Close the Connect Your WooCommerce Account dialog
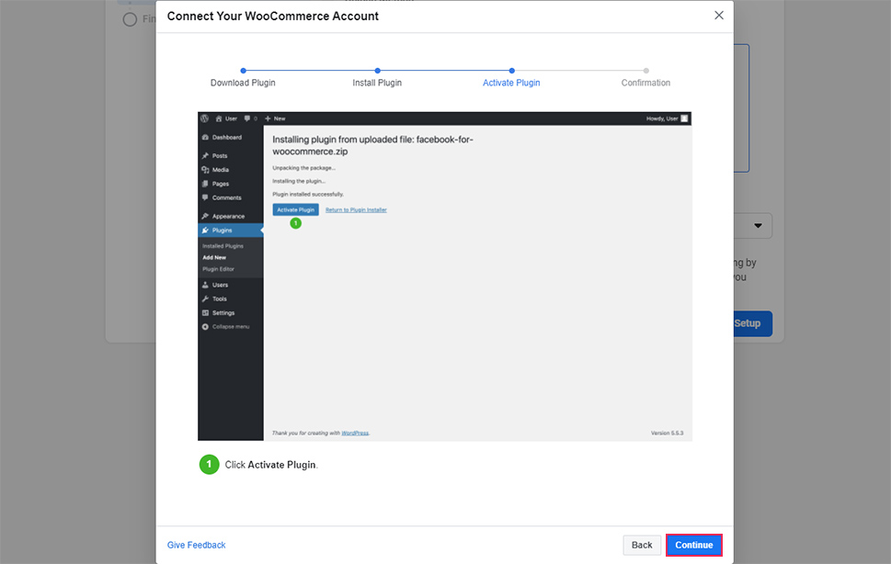 click(719, 16)
